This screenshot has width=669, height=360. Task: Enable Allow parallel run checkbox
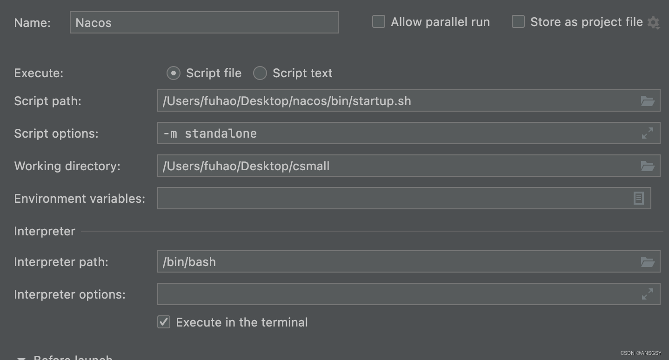click(379, 22)
